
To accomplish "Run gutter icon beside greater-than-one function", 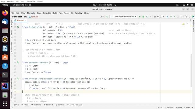I will coord(18,63).
